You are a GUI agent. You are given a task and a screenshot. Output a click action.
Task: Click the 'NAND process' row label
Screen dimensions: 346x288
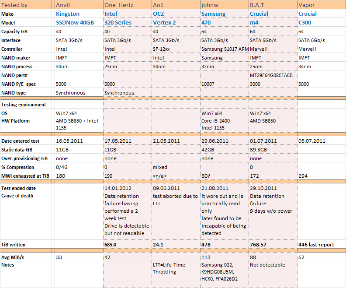(17, 67)
